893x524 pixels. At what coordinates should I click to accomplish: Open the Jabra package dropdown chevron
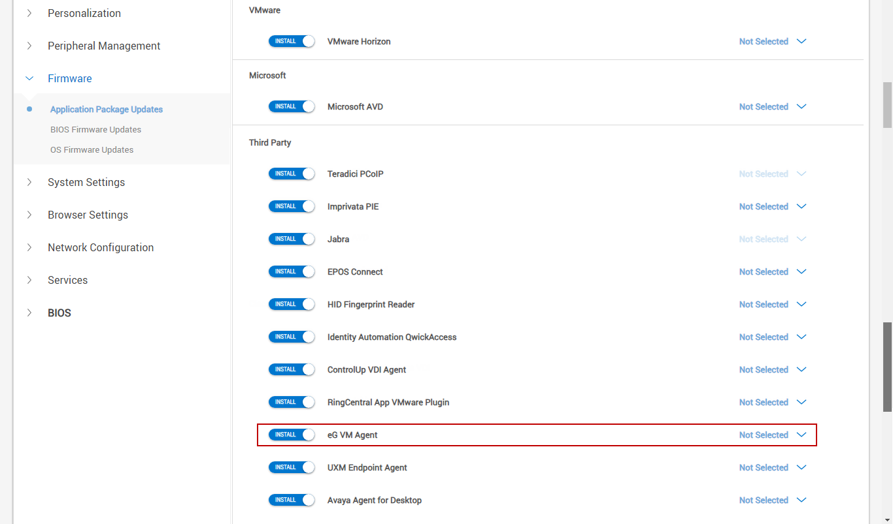click(801, 239)
